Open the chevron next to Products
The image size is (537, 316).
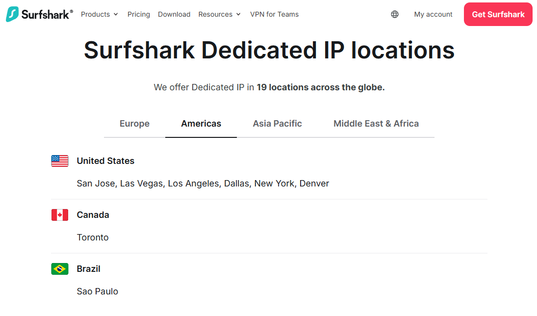click(116, 15)
